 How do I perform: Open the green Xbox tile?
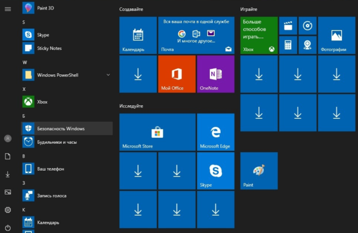point(259,35)
